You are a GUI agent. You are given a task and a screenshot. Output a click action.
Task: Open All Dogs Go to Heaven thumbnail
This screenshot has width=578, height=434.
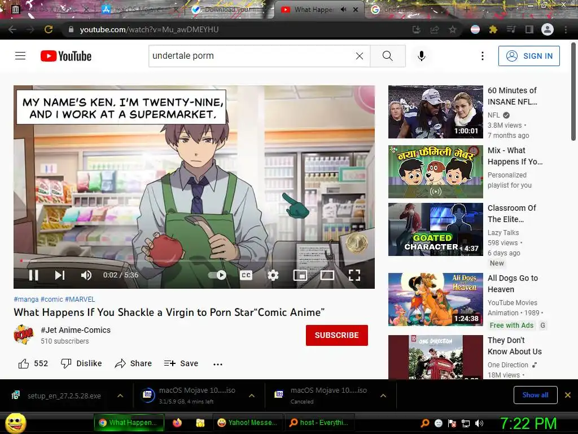(x=435, y=300)
